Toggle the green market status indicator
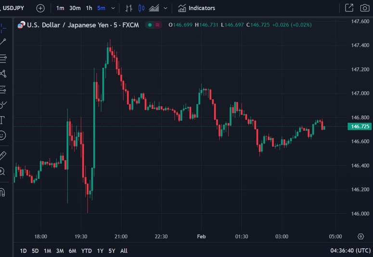373x257 pixels. (150, 25)
